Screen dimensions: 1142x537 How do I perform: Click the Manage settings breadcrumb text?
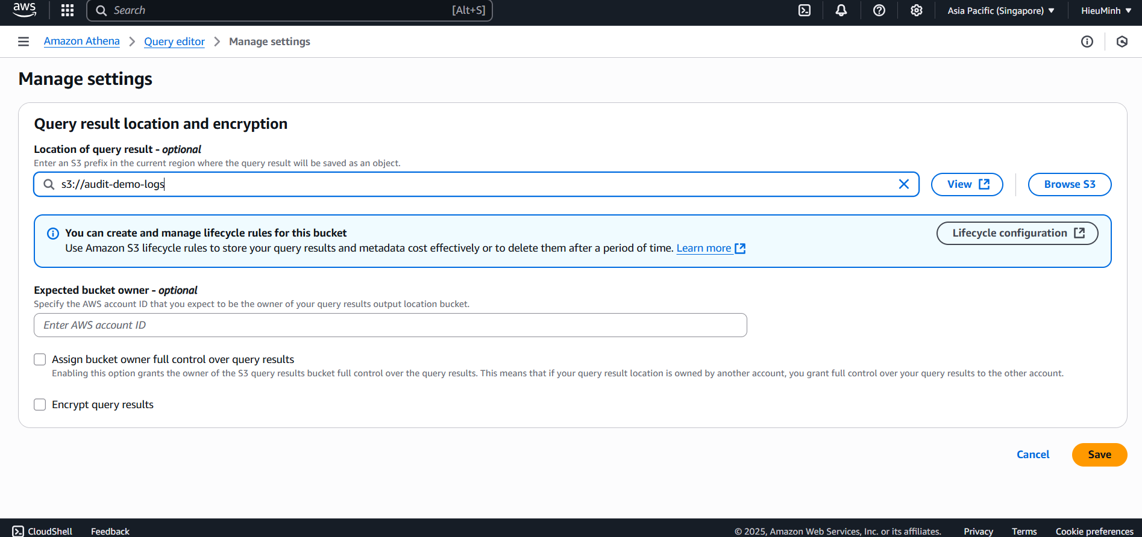[269, 42]
